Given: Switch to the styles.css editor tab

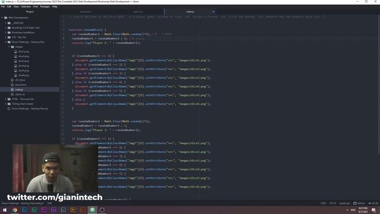Looking at the screenshot, I should pos(138,12).
